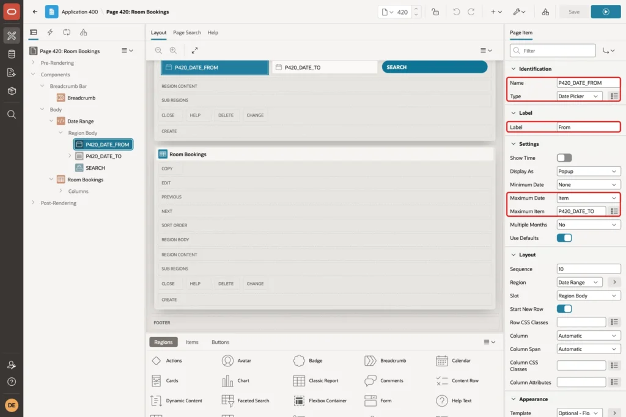Zoom out the layout view

point(158,50)
